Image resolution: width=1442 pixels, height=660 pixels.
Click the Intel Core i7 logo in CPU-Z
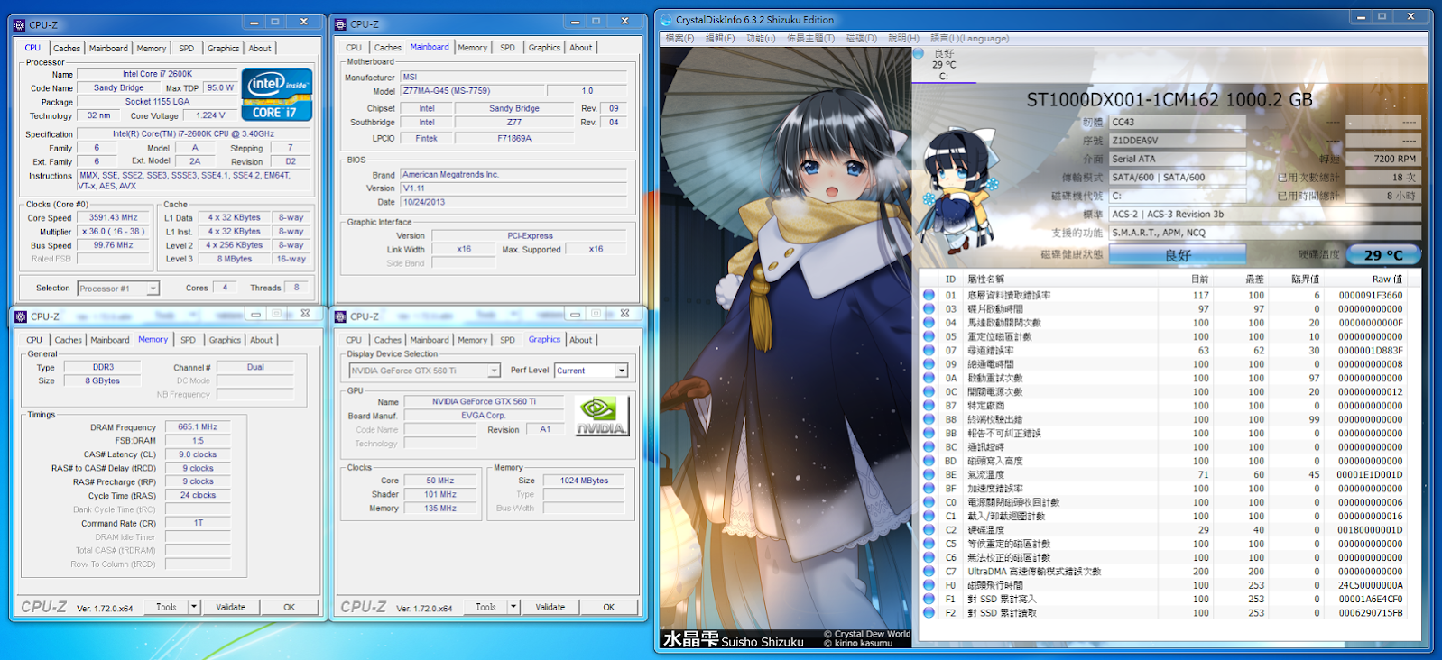276,94
